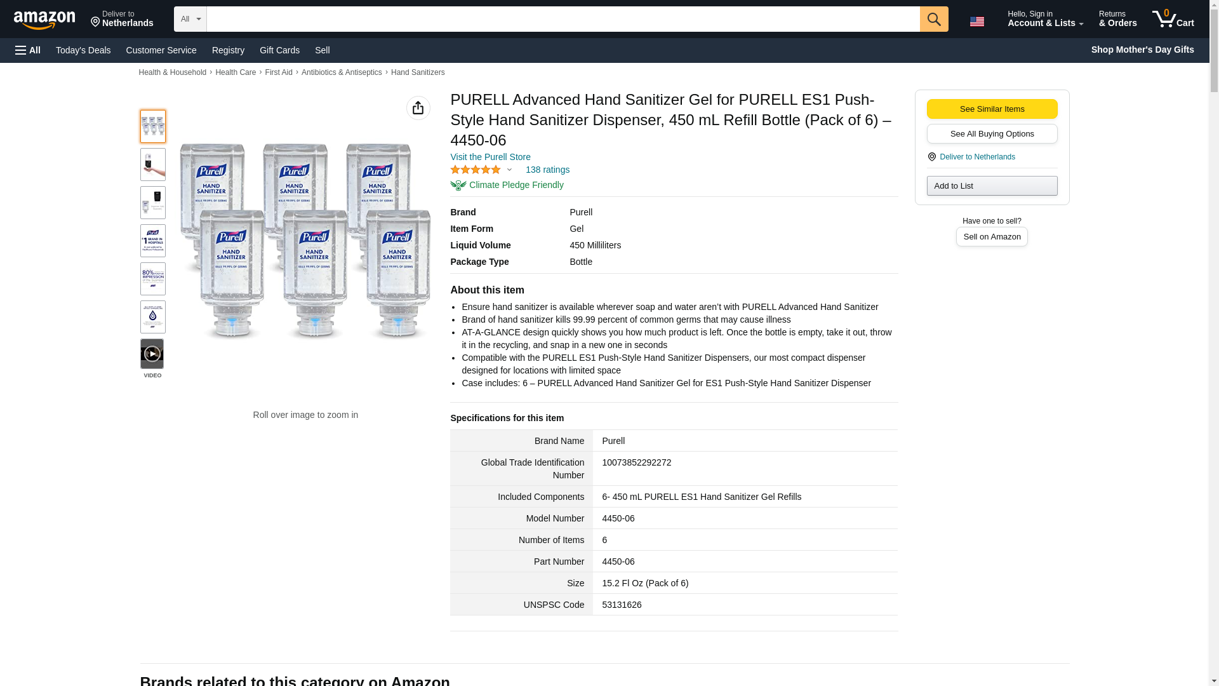Screen dimensions: 1219x686
Task: Click the share icon above product image
Action: pos(418,108)
